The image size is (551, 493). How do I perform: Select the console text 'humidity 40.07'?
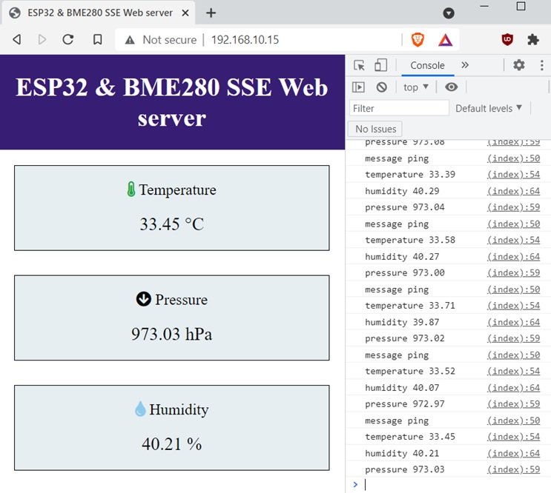coord(402,388)
